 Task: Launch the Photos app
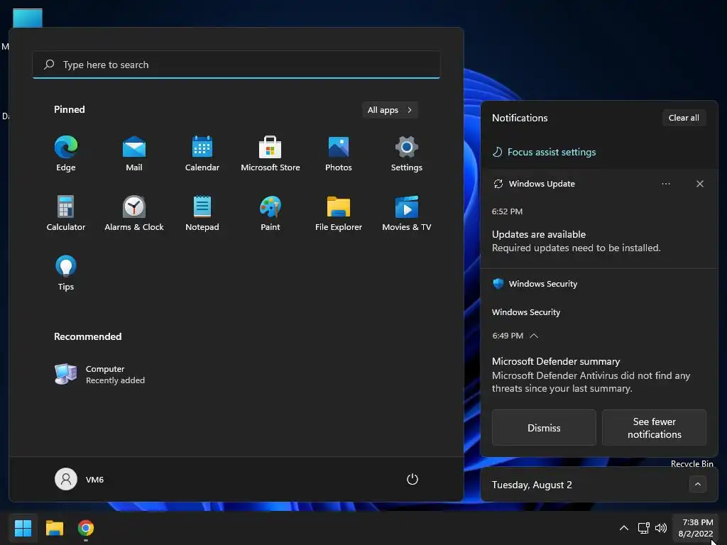[x=339, y=154]
